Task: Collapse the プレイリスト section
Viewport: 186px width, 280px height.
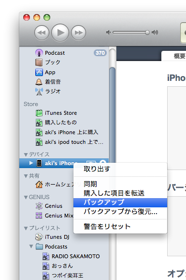Action: click(x=26, y=228)
